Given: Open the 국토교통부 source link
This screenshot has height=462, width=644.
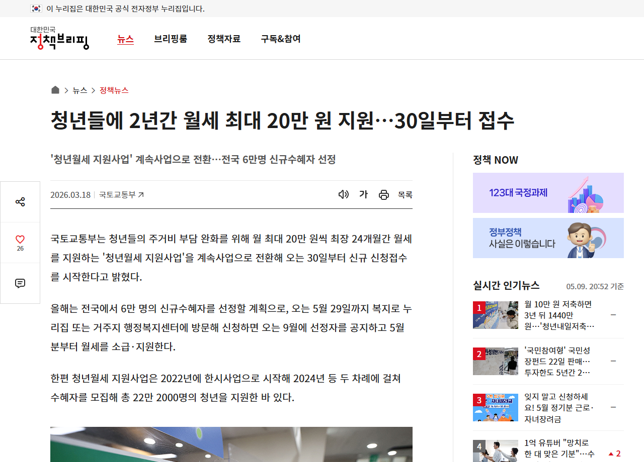Looking at the screenshot, I should tap(121, 195).
